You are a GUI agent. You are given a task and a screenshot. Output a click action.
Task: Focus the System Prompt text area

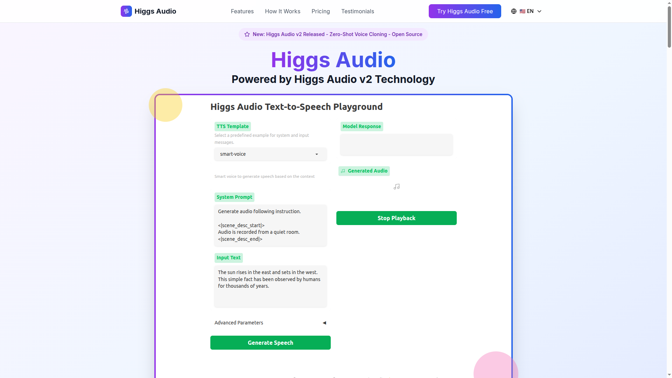tap(270, 225)
